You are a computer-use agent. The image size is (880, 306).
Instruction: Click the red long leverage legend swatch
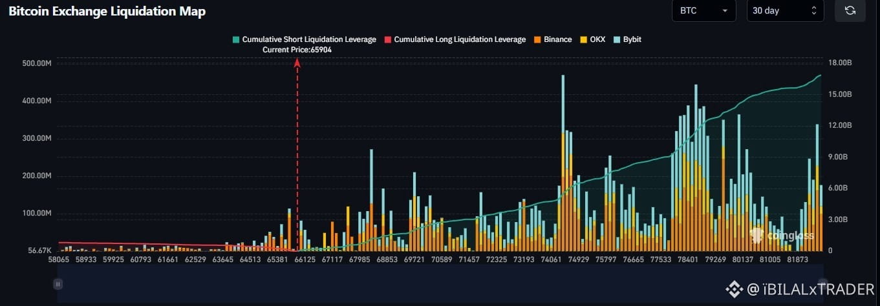(x=388, y=40)
